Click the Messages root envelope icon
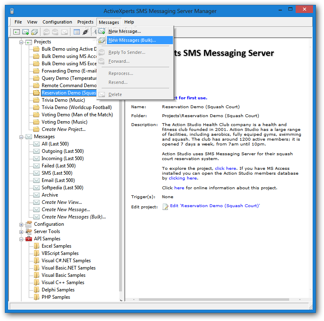This screenshot has height=321, width=324. 29,137
